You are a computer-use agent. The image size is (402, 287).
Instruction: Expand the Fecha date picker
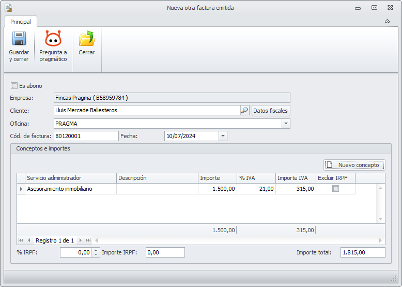(x=223, y=136)
